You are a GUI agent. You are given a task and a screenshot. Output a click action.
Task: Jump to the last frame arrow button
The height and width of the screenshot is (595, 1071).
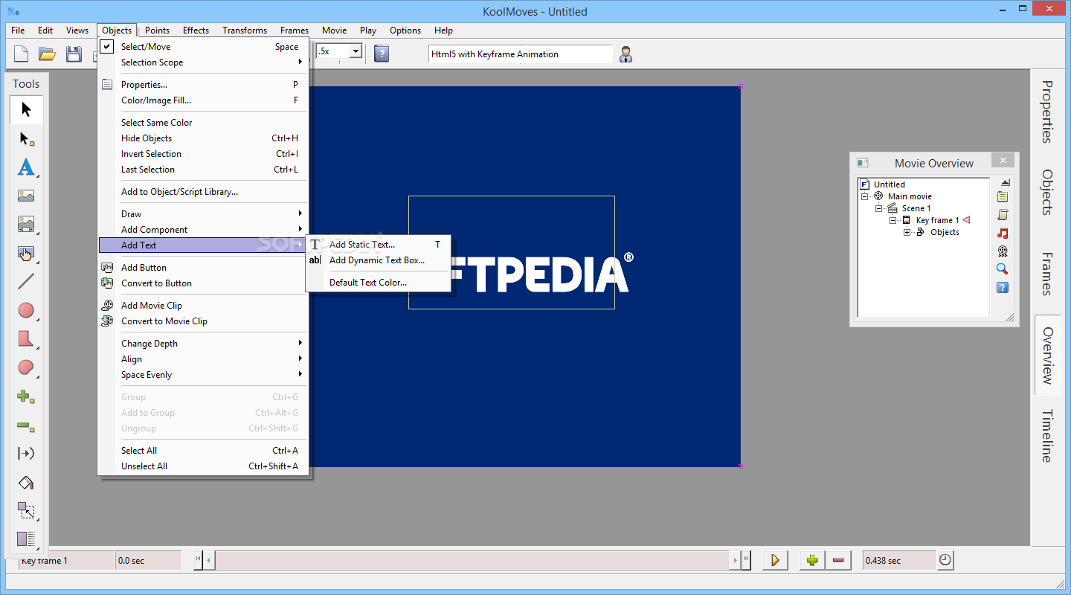point(746,560)
